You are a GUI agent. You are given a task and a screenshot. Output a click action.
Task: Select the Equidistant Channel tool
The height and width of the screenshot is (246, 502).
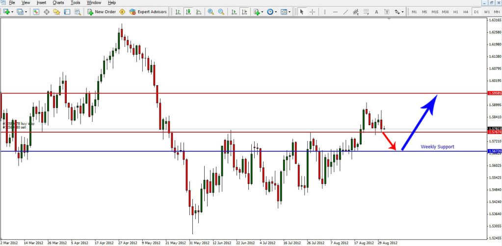pyautogui.click(x=356, y=12)
